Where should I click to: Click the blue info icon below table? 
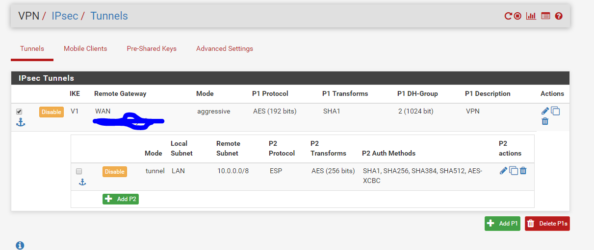pos(20,245)
